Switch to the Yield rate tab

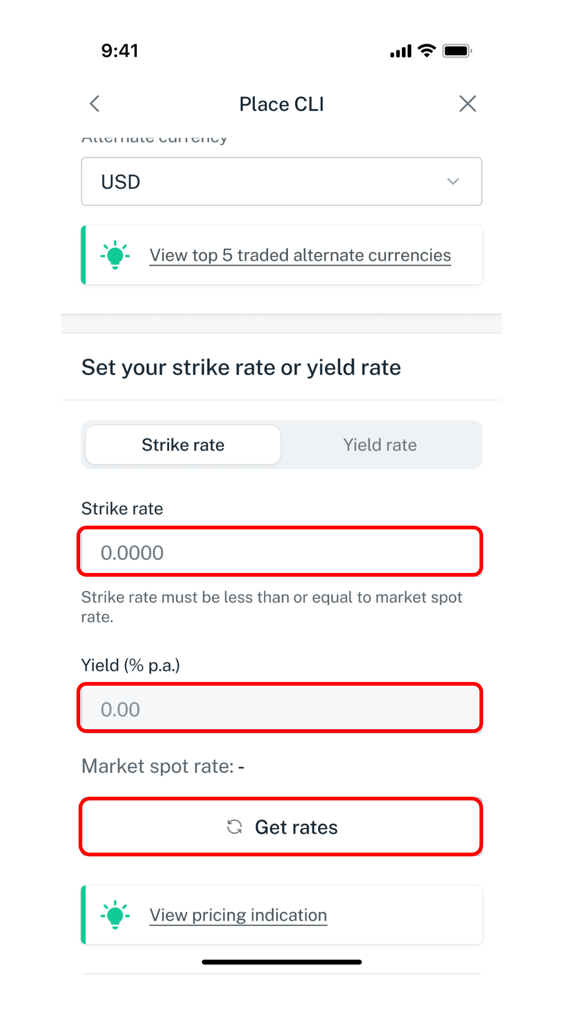[x=380, y=445]
